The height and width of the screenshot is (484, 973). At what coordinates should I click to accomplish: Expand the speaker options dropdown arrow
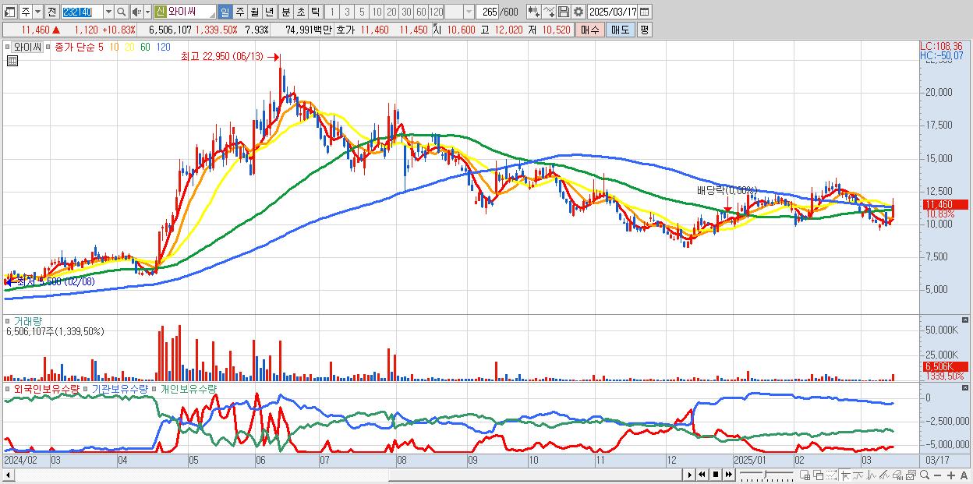coord(147,12)
